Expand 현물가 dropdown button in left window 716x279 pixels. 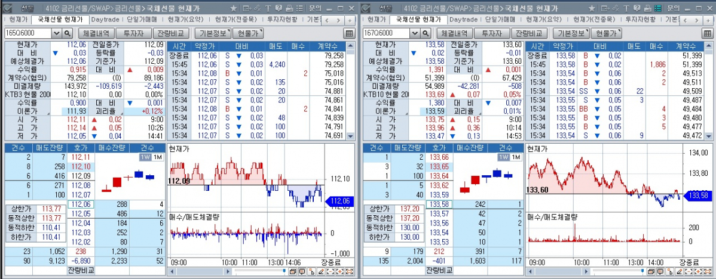[249, 33]
